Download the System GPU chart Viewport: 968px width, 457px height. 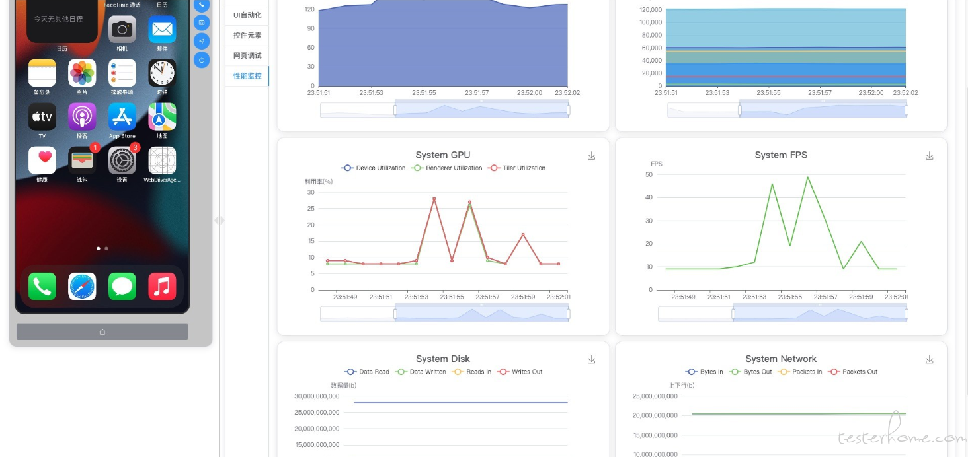pyautogui.click(x=592, y=156)
